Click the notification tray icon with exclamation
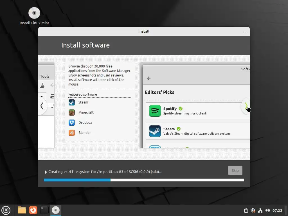The height and width of the screenshot is (216, 288). (246, 210)
